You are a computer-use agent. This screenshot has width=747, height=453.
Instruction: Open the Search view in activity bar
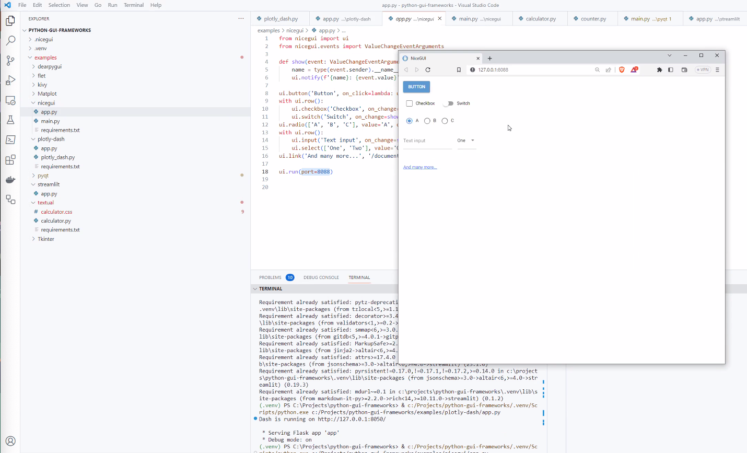10,40
